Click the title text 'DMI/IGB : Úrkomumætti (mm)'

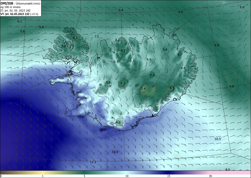[x=20, y=4]
